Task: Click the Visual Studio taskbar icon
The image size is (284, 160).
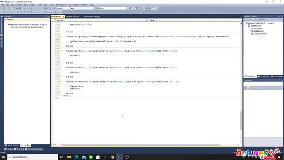Action: [120, 157]
